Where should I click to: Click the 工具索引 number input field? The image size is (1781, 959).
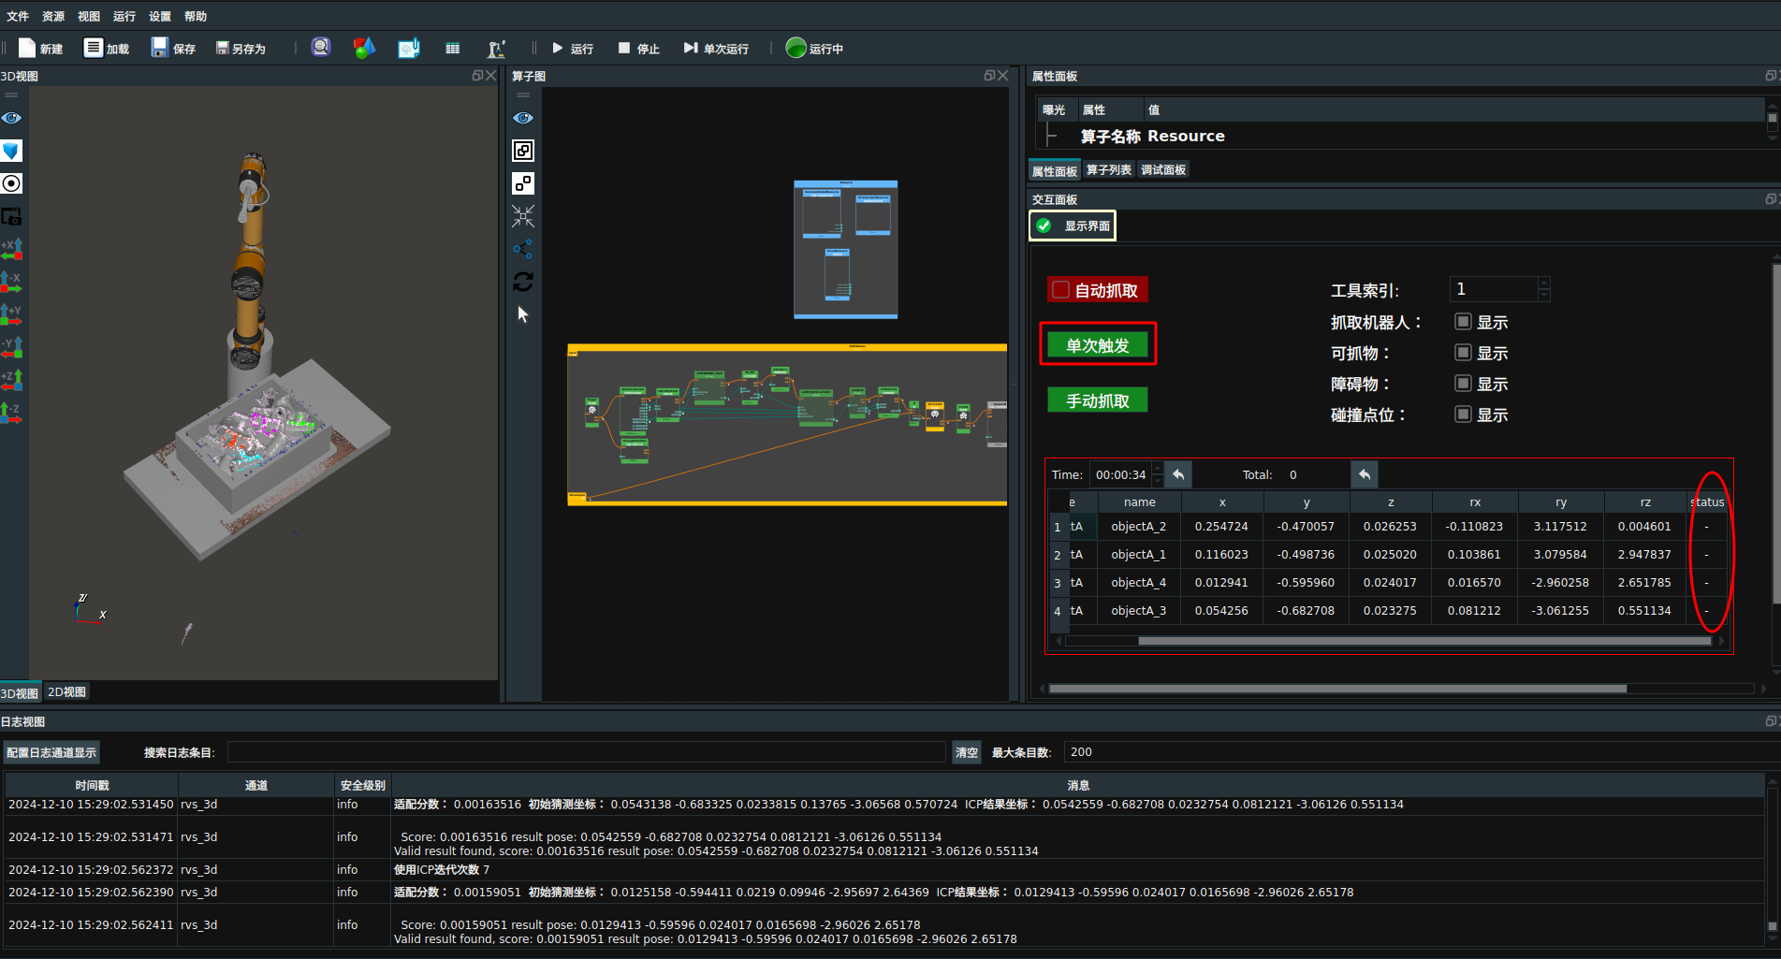coord(1493,289)
